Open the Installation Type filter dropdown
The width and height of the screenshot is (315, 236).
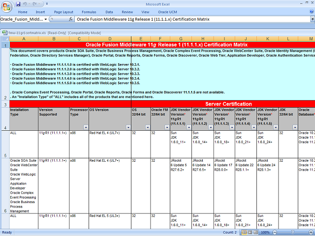34,127
